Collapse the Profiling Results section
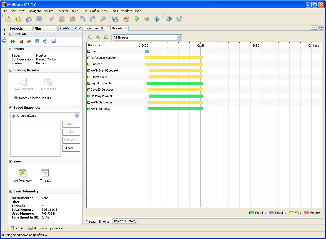Image resolution: width=326 pixels, height=239 pixels. coord(11,70)
